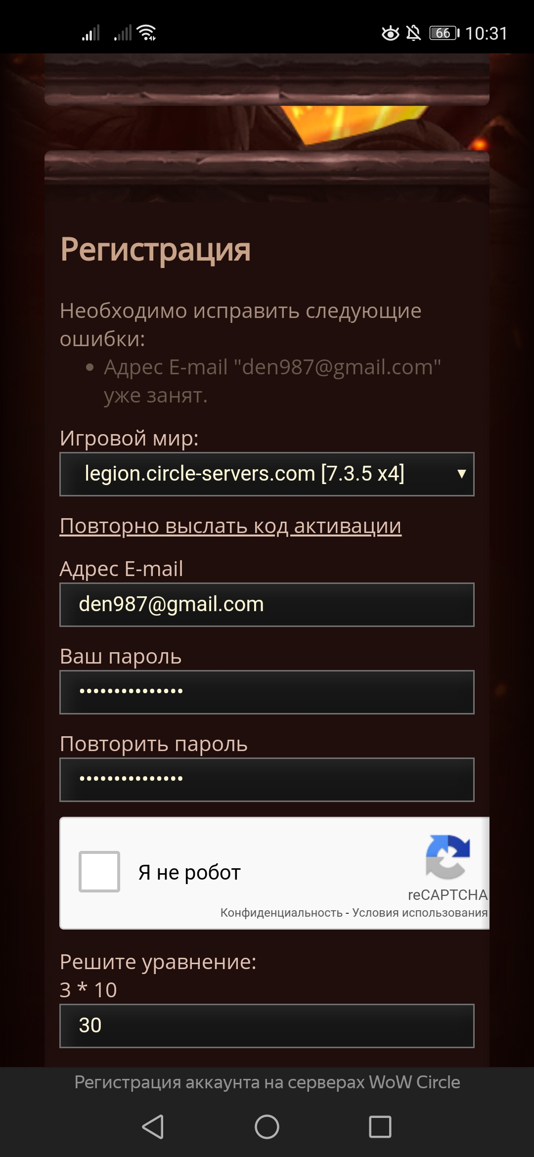Focus the Повторить пароль field

[267, 780]
